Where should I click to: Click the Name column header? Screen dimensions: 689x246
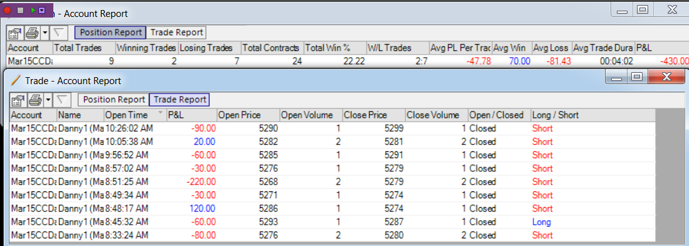pos(80,115)
